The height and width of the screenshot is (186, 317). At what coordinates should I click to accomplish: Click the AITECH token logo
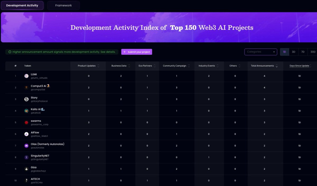point(26,180)
